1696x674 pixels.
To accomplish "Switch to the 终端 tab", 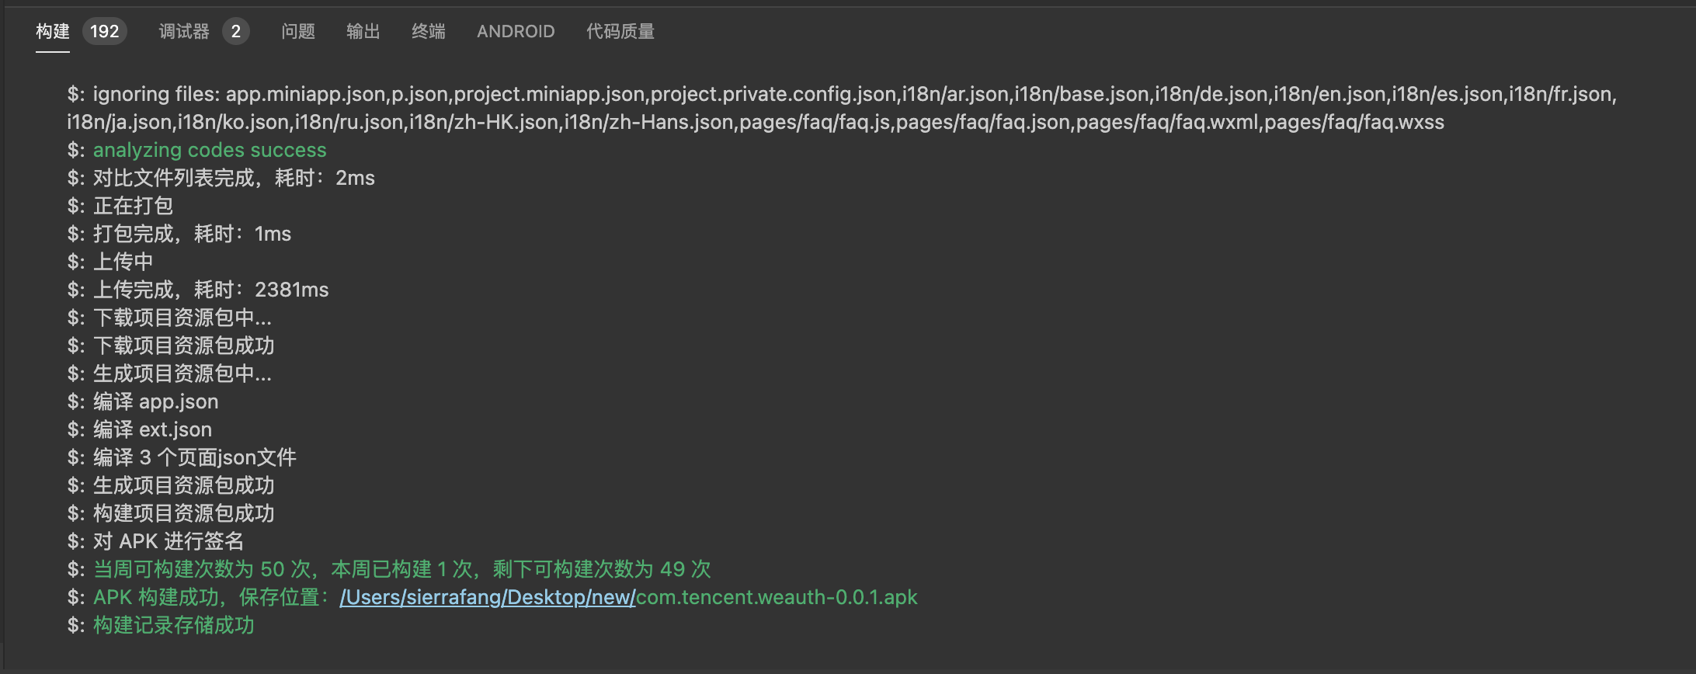I will pyautogui.click(x=429, y=31).
